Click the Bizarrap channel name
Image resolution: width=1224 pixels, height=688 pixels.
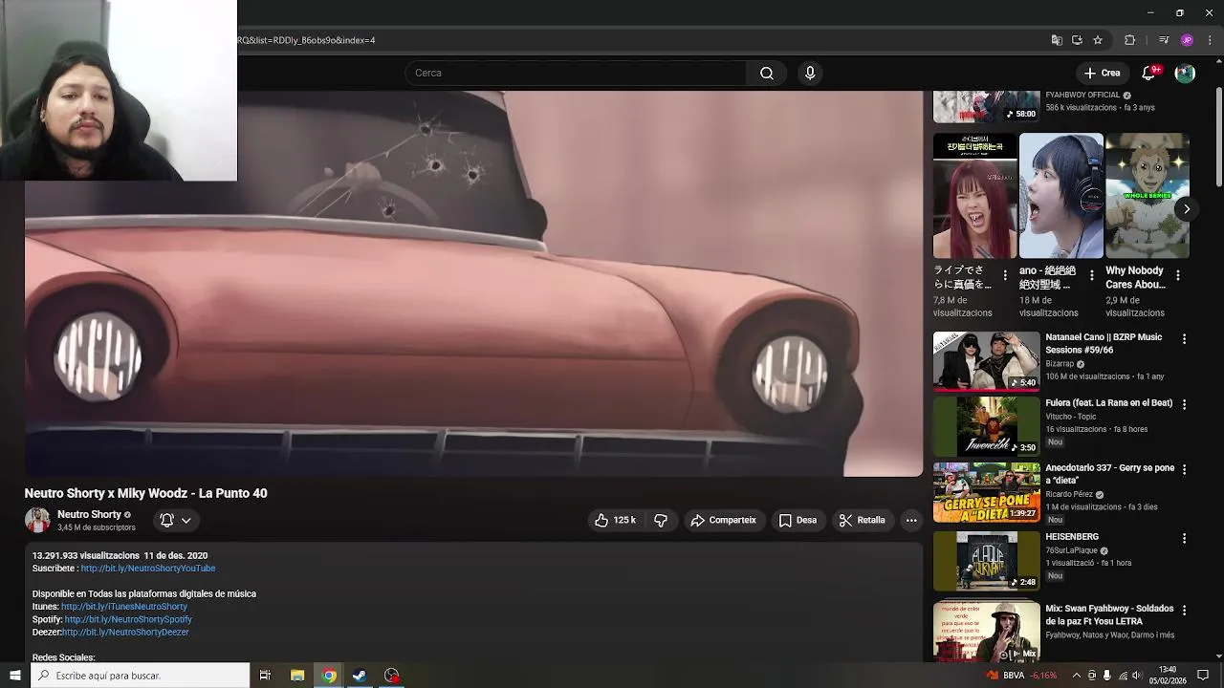point(1060,364)
